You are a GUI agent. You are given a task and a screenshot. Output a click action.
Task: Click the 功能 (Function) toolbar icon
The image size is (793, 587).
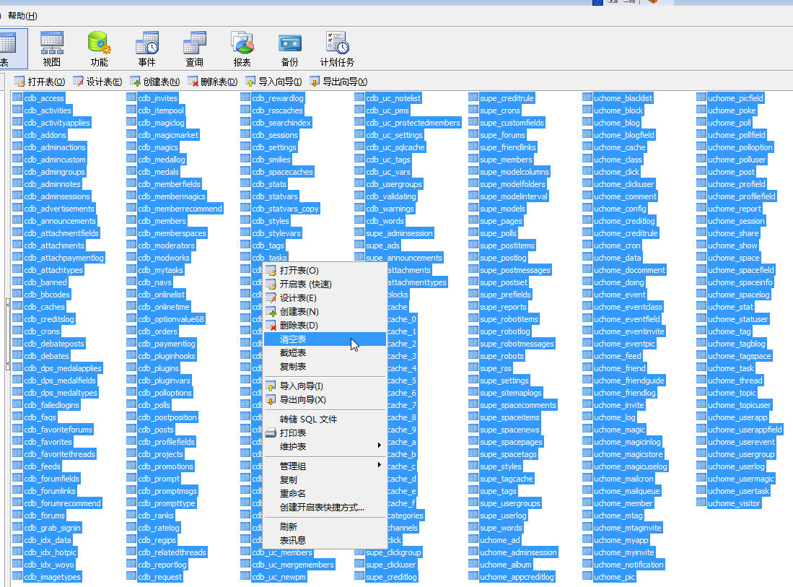[x=99, y=49]
